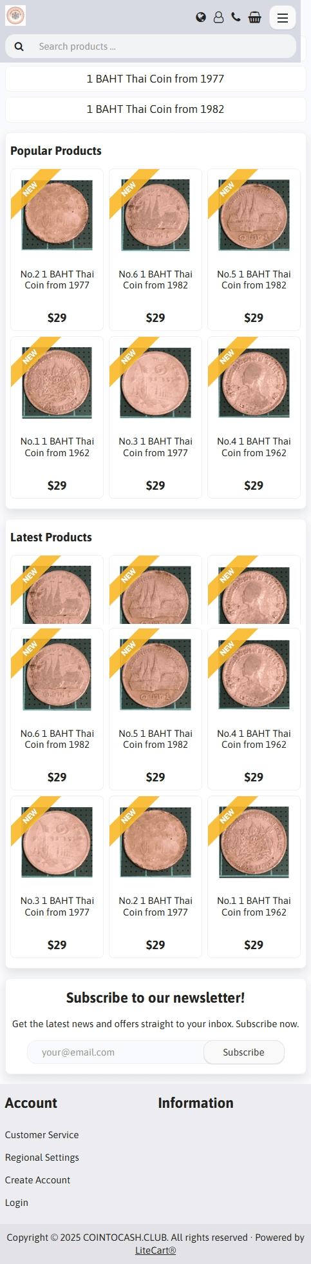Image resolution: width=311 pixels, height=1264 pixels.
Task: Open No.4 1962 coin in Latest Products
Action: (x=254, y=709)
